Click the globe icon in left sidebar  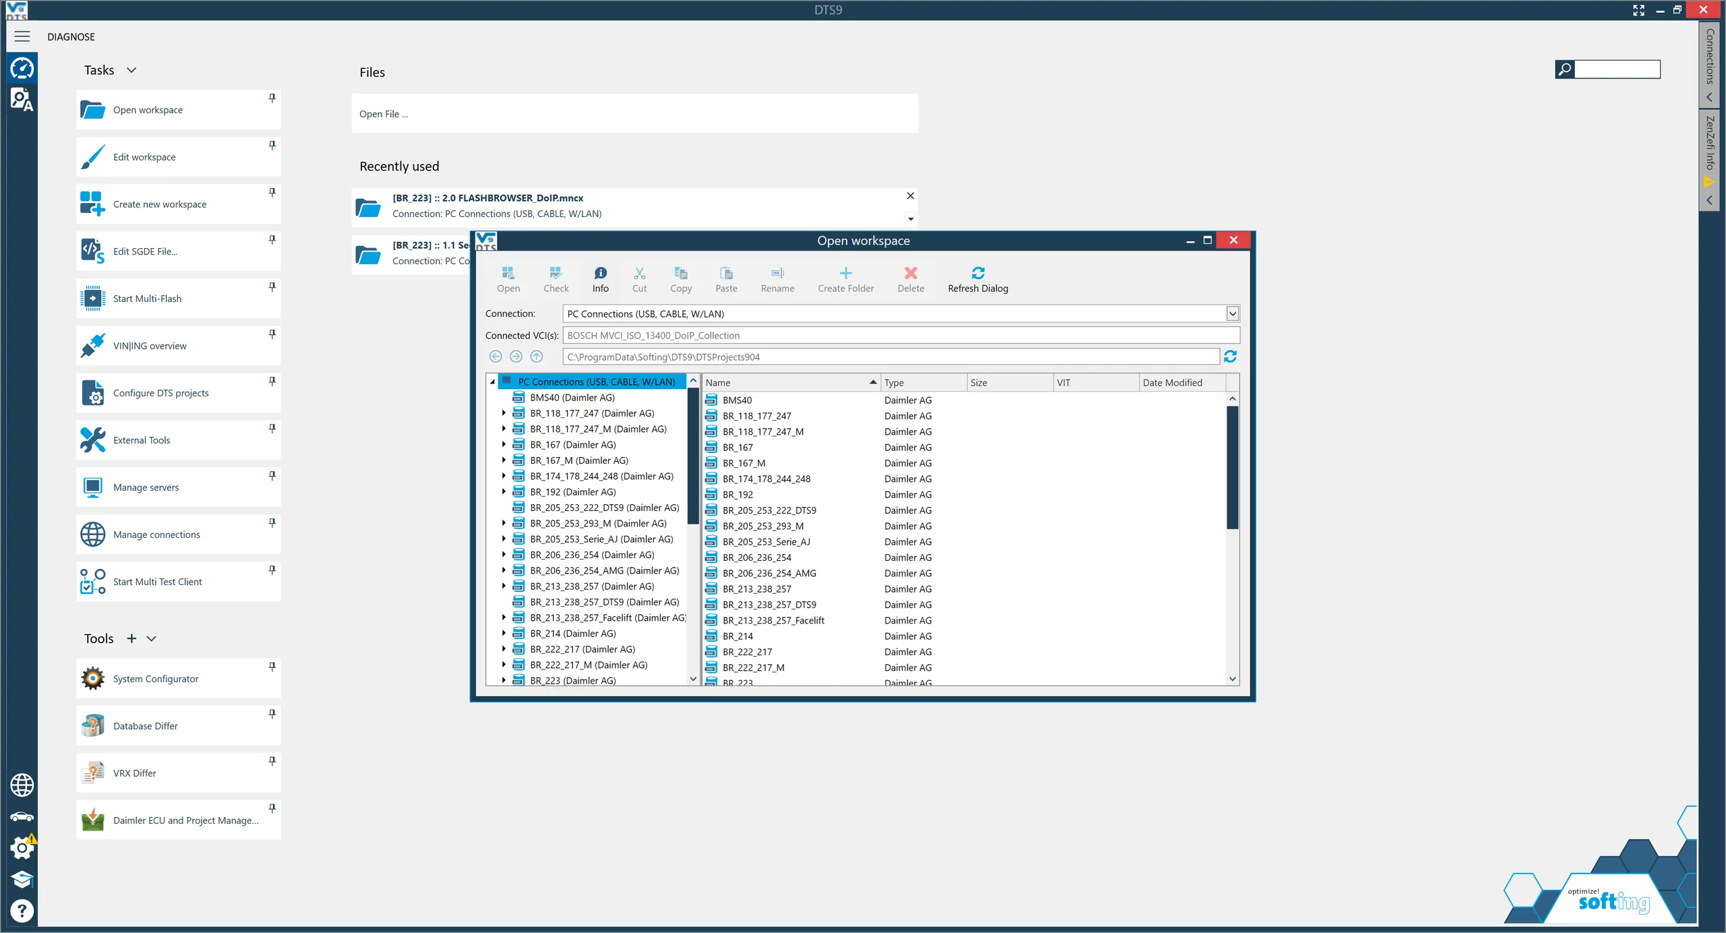[22, 785]
